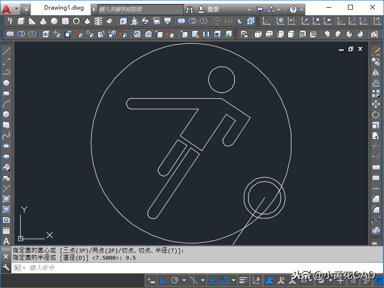Click the Mirror modify tool

coord(376,72)
